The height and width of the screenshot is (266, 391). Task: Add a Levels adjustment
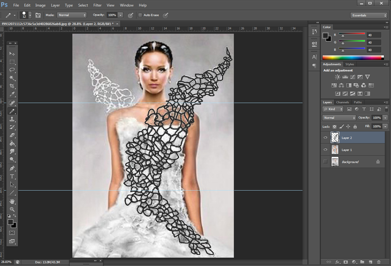[345, 77]
